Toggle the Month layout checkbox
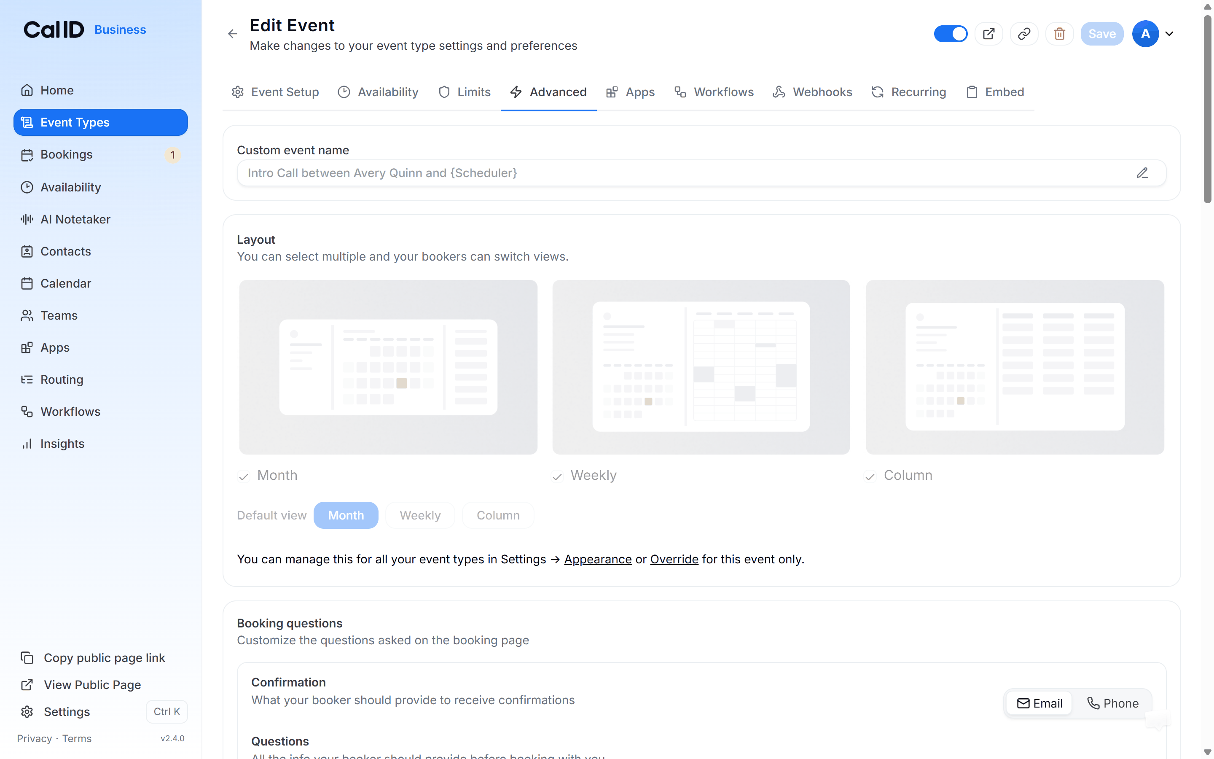Viewport: 1214px width, 759px height. click(x=244, y=476)
